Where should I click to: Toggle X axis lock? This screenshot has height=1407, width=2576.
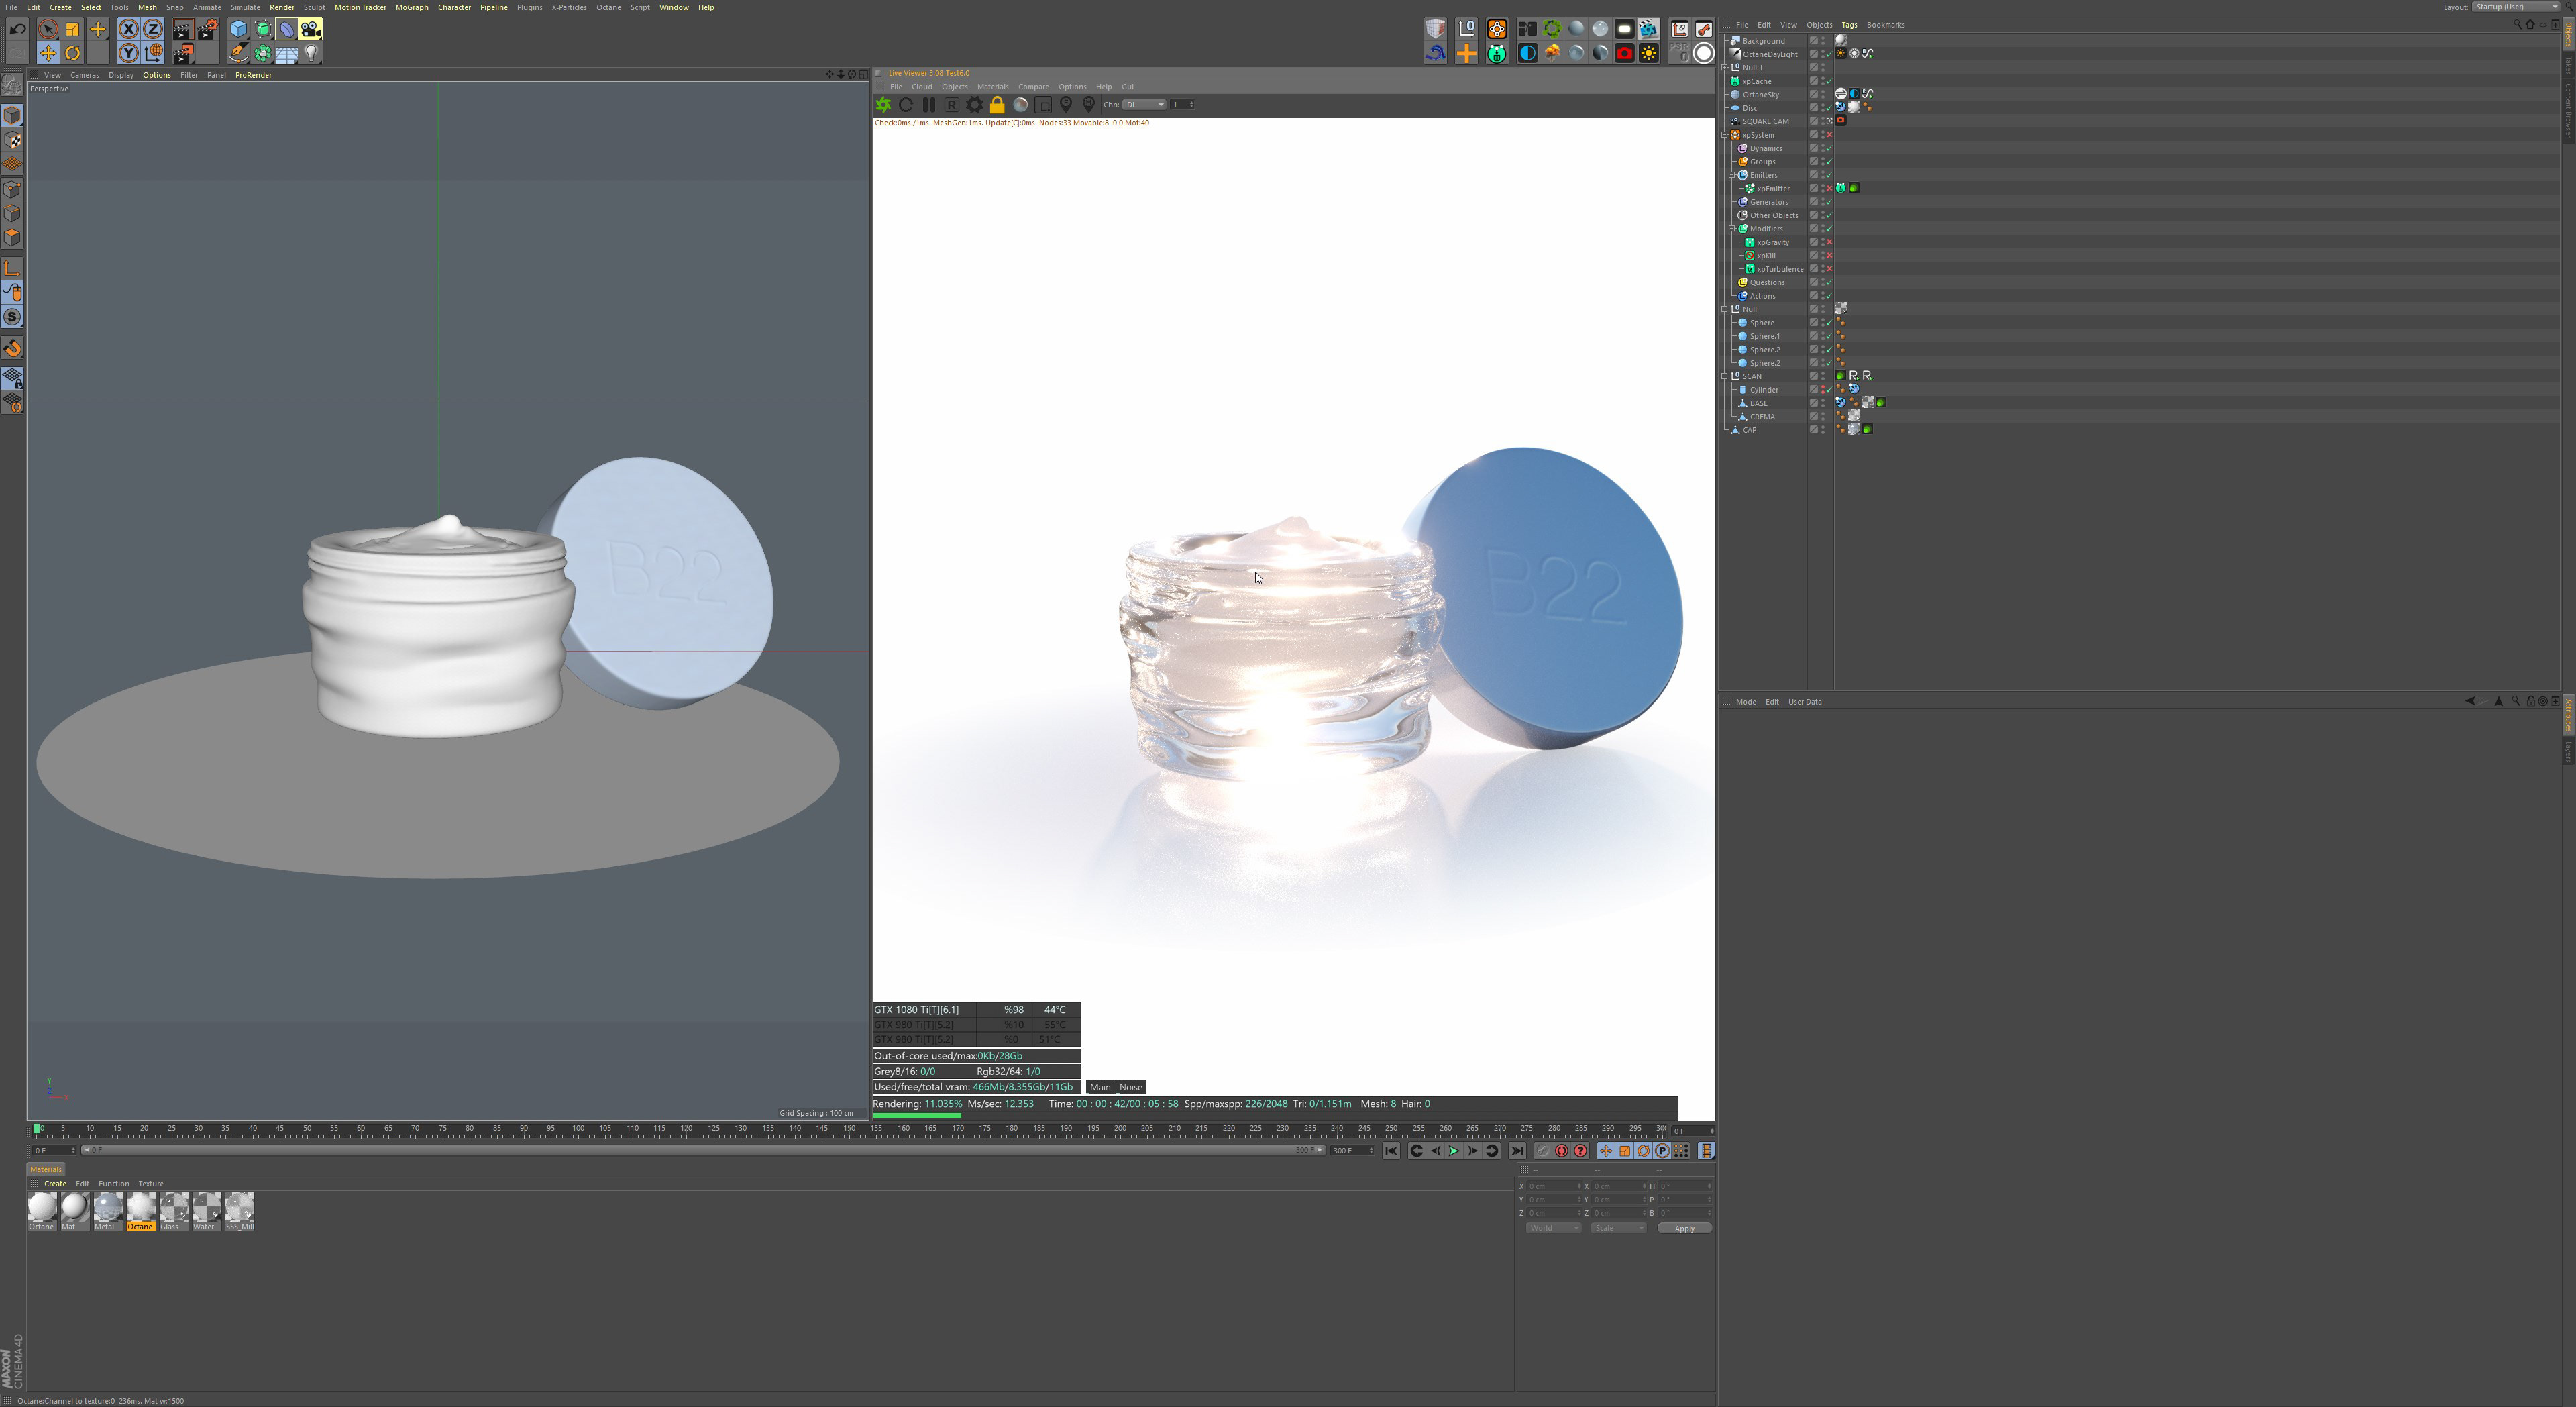(x=129, y=29)
